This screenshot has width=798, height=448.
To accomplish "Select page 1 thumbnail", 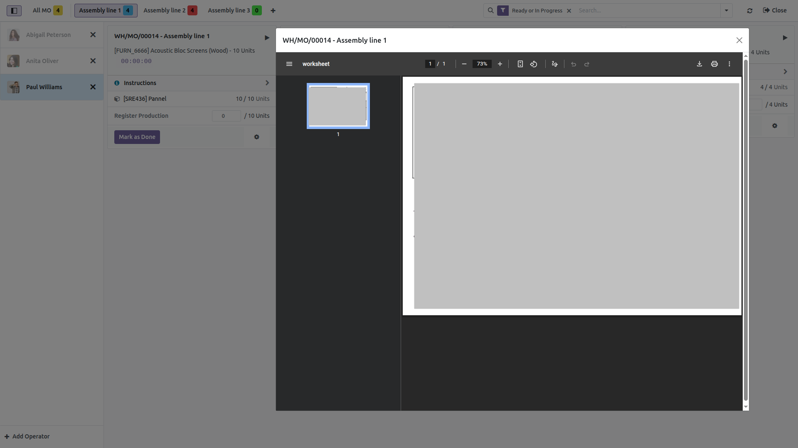I will [338, 106].
